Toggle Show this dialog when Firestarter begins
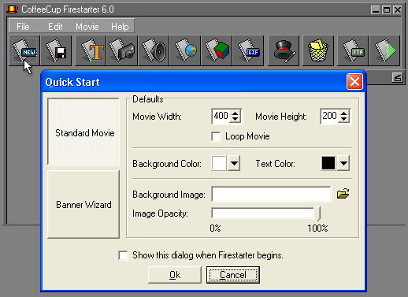 tap(123, 255)
